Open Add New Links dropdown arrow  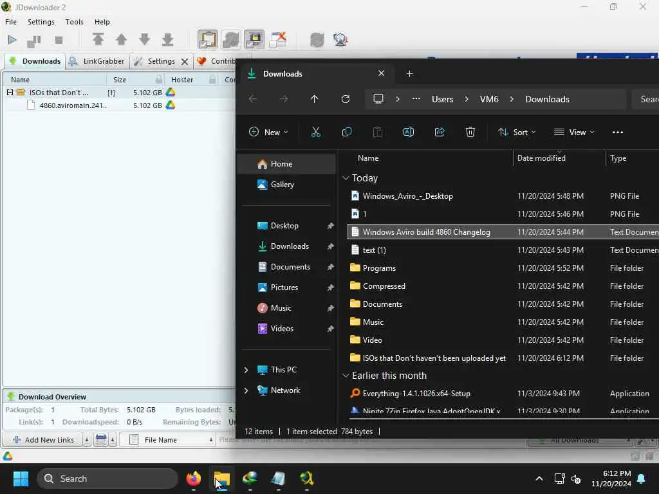(x=87, y=440)
